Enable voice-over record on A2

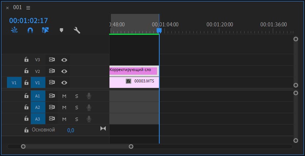[x=89, y=107]
